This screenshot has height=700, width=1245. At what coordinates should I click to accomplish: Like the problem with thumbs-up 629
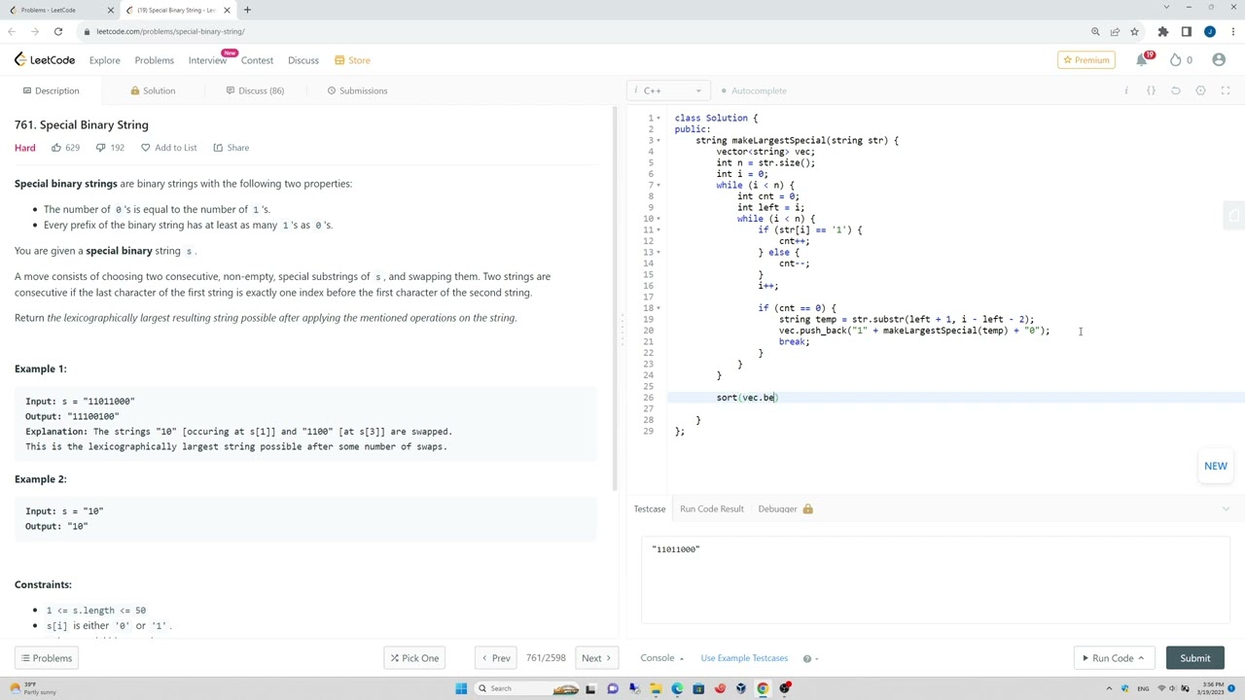pos(65,148)
